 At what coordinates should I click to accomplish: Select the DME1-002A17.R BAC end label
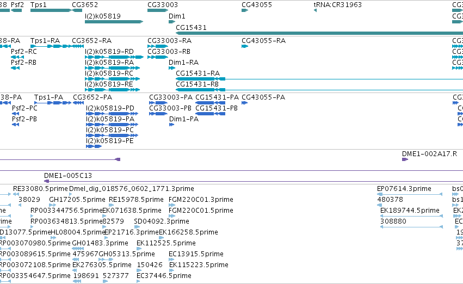[430, 154]
